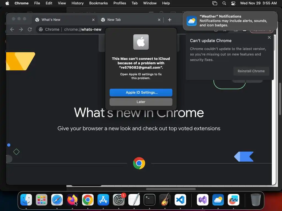This screenshot has height=211, width=282.
Task: Switch to the What's New tab
Action: pyautogui.click(x=65, y=20)
